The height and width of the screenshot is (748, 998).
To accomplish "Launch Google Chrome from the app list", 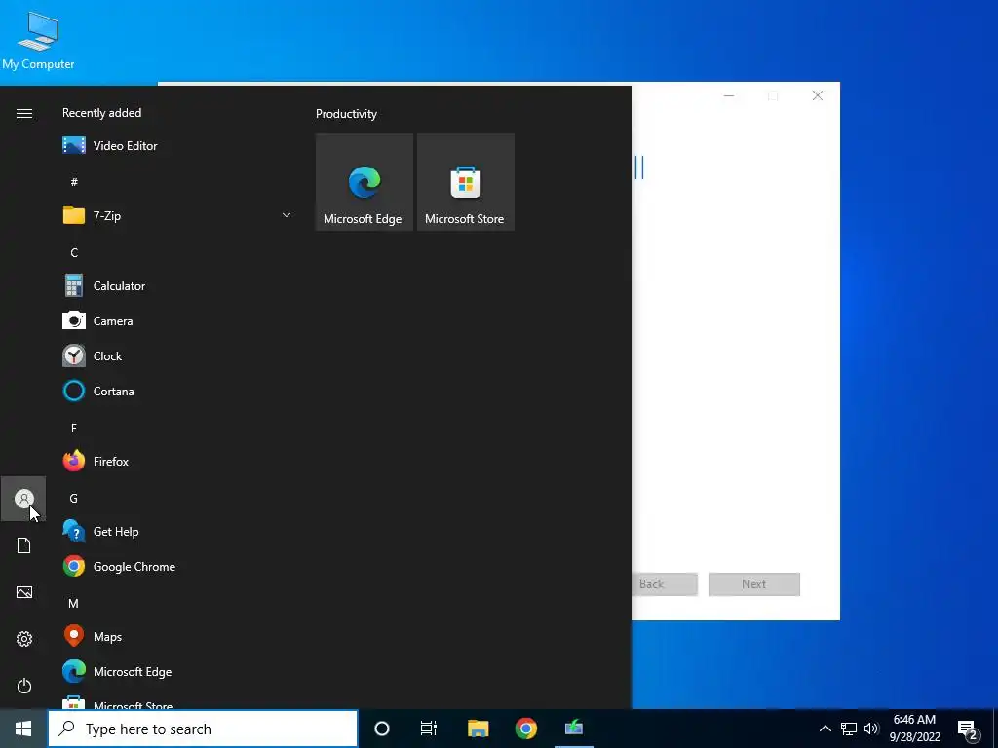I will [x=177, y=566].
